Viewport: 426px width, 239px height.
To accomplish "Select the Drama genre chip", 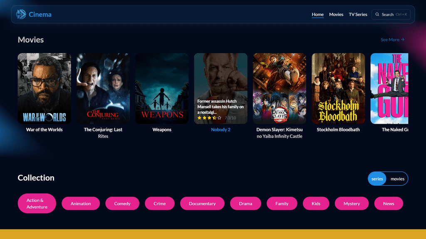I will pyautogui.click(x=245, y=203).
